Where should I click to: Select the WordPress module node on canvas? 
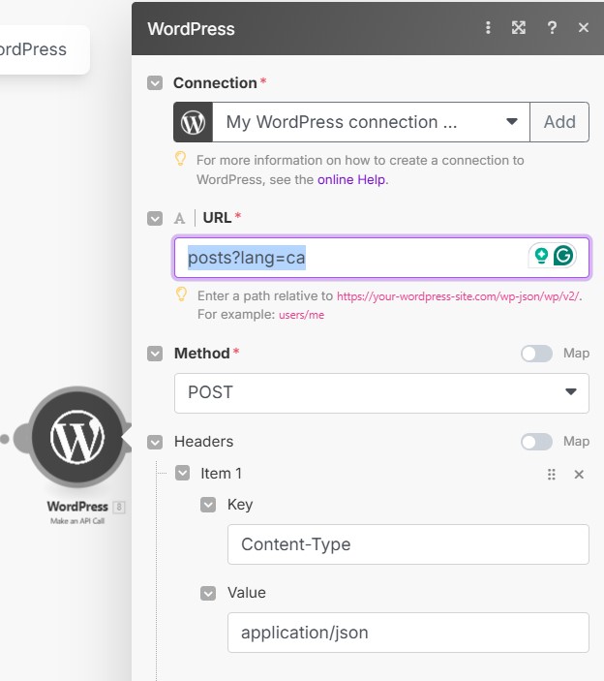[x=77, y=437]
